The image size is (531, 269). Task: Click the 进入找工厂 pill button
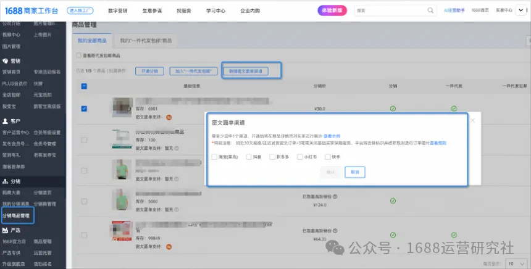(80, 10)
